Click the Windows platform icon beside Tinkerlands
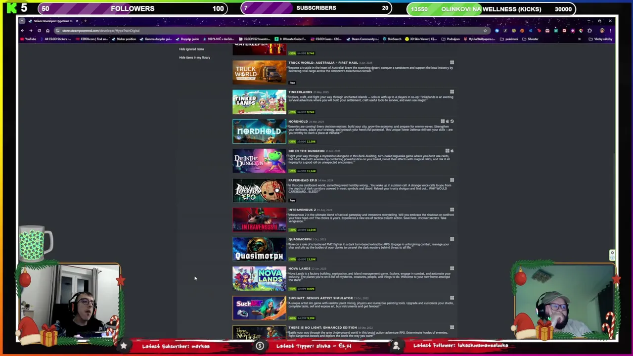633x356 pixels. (452, 92)
